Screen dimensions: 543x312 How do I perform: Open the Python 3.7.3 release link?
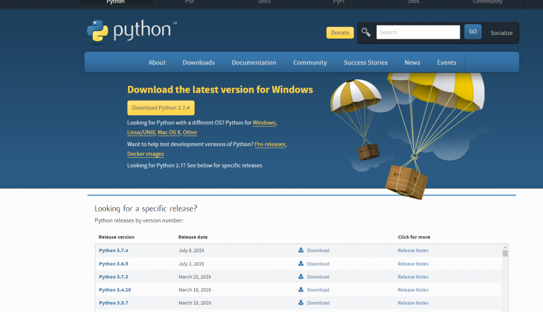tap(113, 277)
